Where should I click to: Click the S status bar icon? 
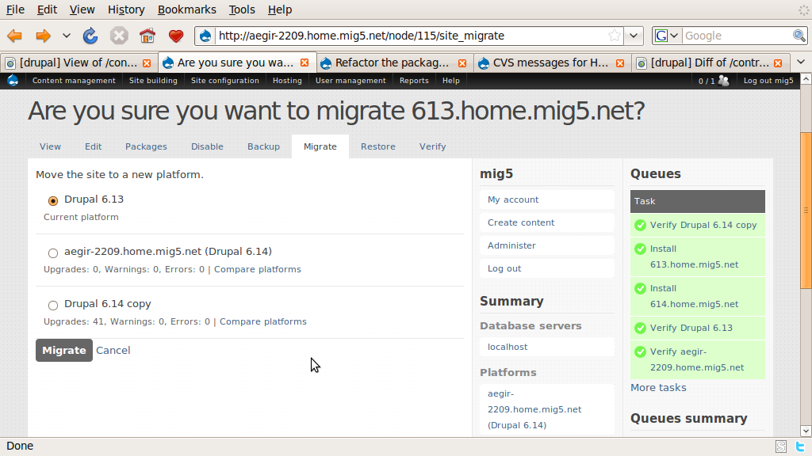click(x=781, y=446)
